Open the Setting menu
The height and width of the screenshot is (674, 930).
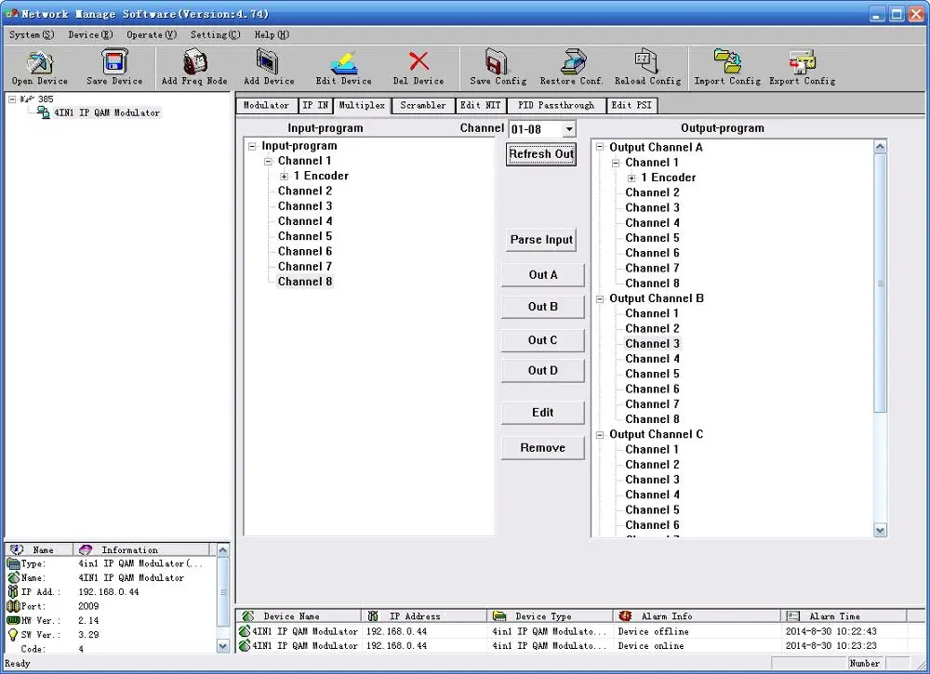[x=215, y=35]
